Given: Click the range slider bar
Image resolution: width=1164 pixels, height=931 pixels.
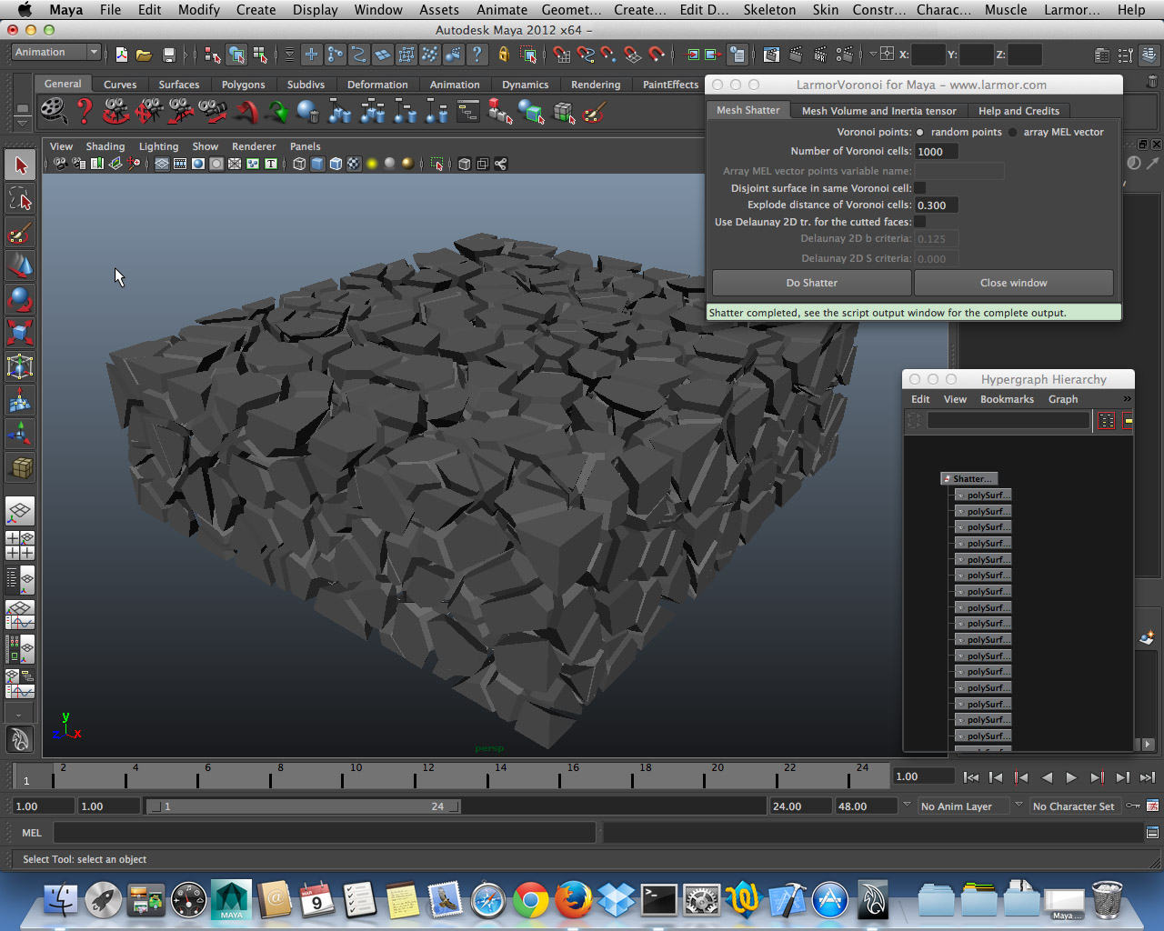Looking at the screenshot, I should coord(303,806).
